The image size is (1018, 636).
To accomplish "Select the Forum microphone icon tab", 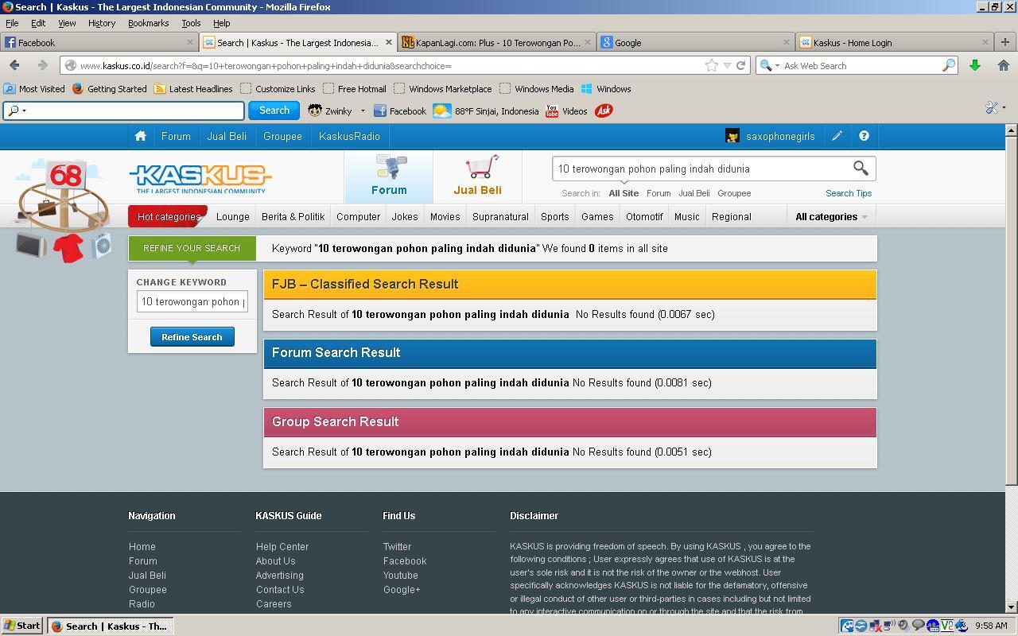I will pyautogui.click(x=389, y=176).
